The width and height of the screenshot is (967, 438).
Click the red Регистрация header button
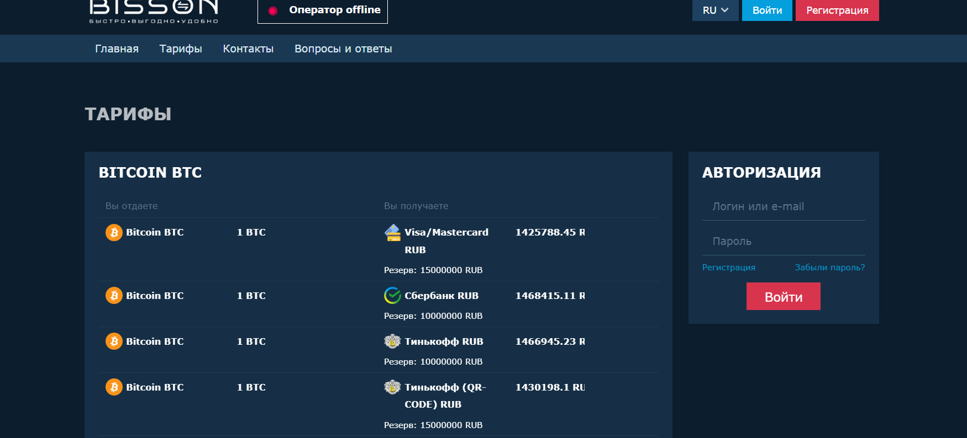tap(837, 10)
